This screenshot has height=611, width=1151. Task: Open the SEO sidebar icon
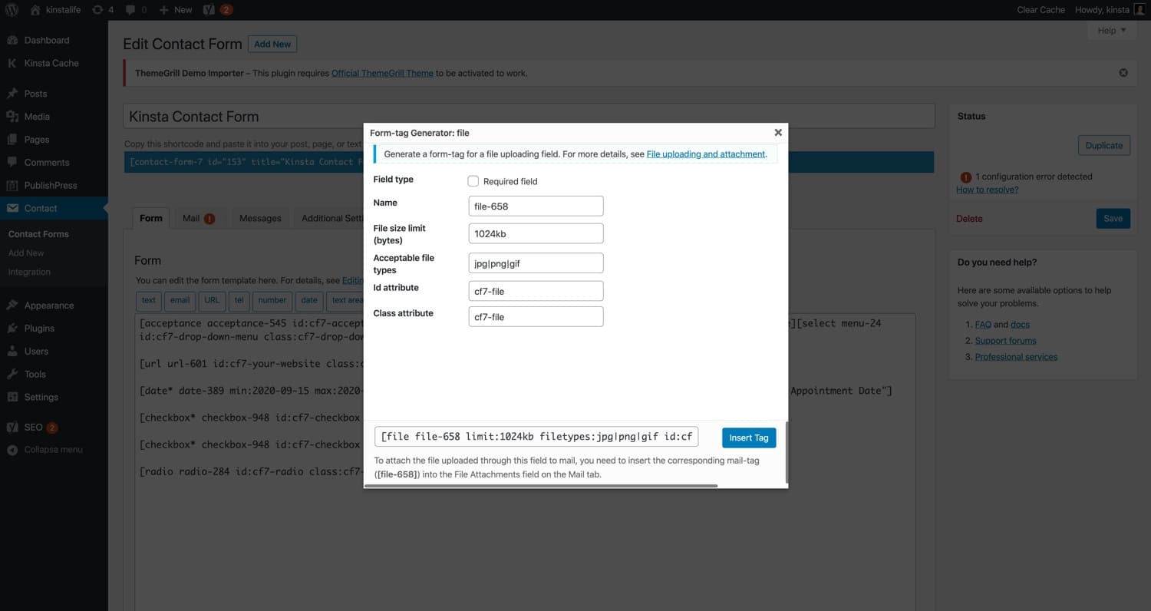tap(11, 427)
